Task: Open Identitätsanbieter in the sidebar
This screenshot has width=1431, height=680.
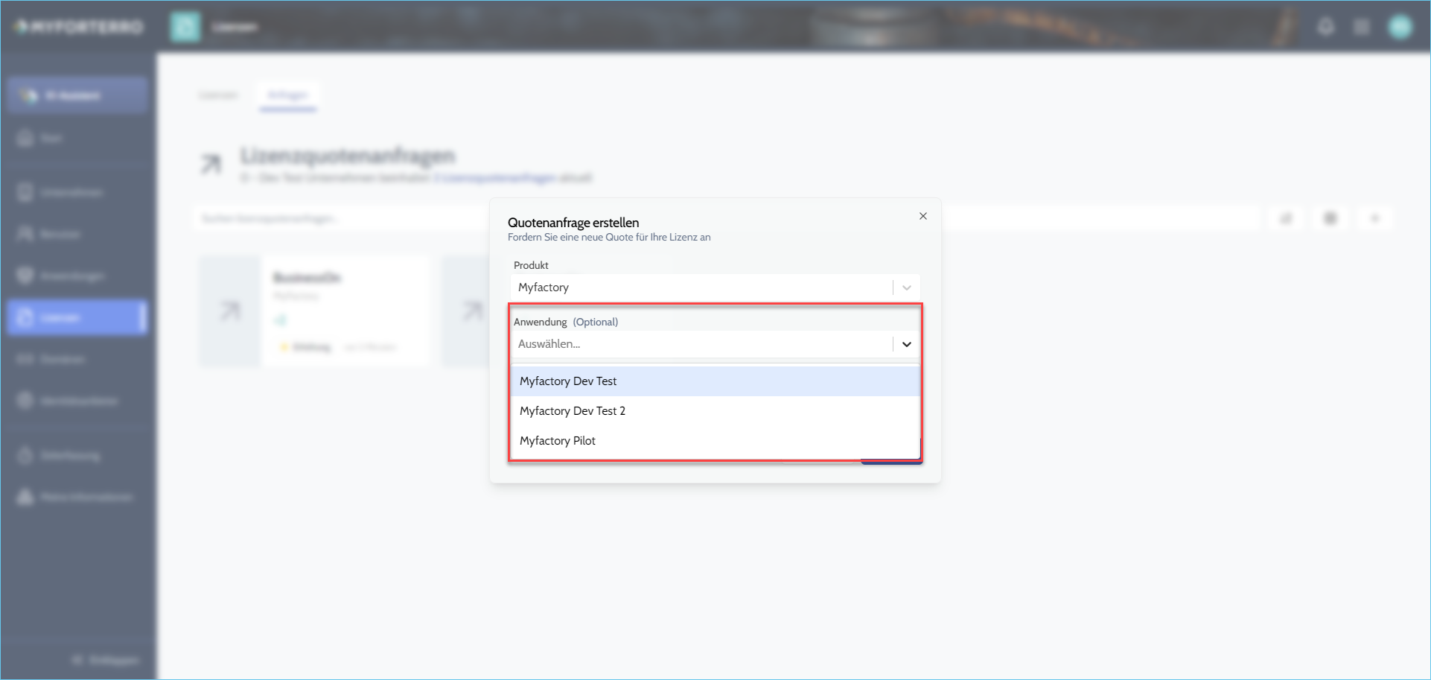Action: pyautogui.click(x=77, y=401)
